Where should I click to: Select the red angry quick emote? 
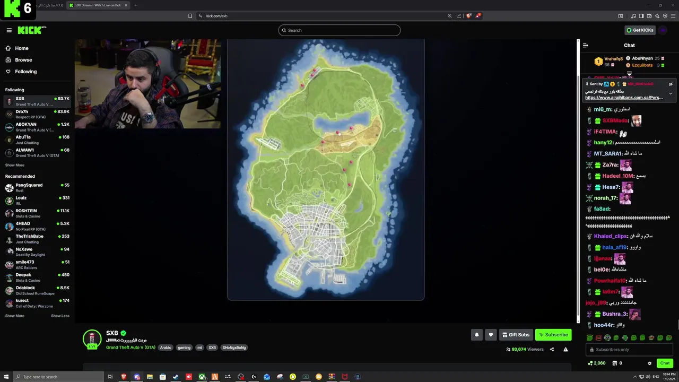click(598, 338)
